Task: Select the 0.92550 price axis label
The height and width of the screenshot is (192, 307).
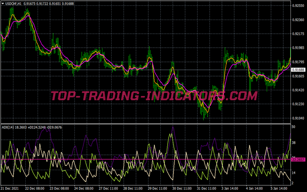Action: [x=298, y=6]
